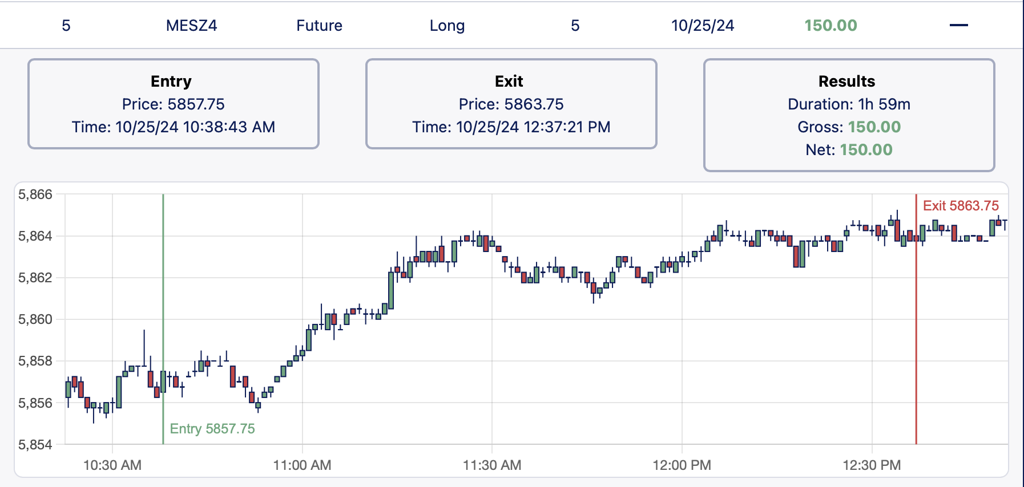Click the exit price 5863.75 in Exit card
1024x487 pixels.
tap(534, 104)
